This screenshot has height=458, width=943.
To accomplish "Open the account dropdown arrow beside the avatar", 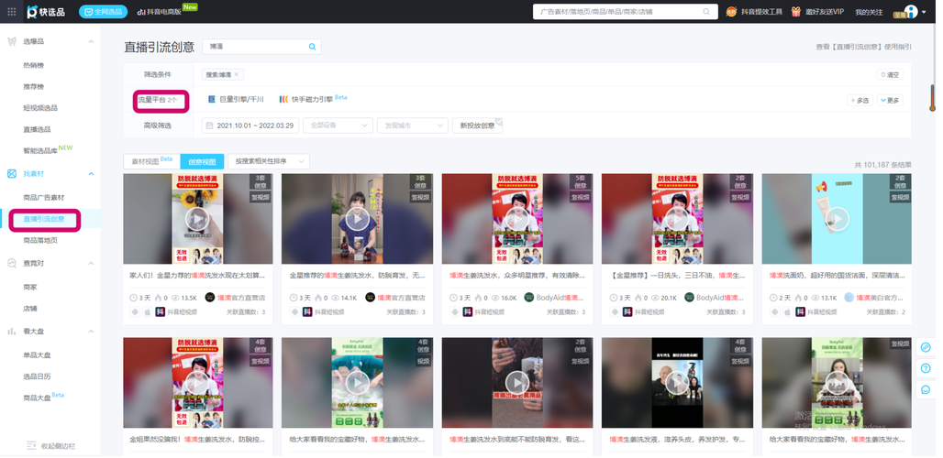I will point(924,11).
